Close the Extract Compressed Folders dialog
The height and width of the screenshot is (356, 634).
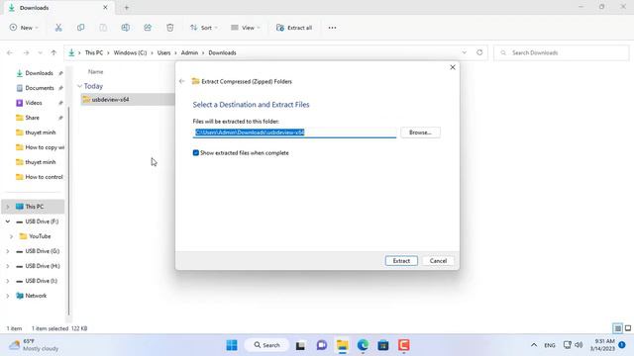pos(453,67)
